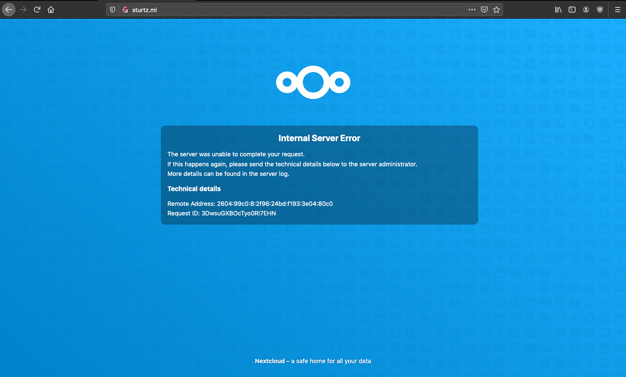
Task: Toggle the Firefox sidebar
Action: pyautogui.click(x=572, y=10)
